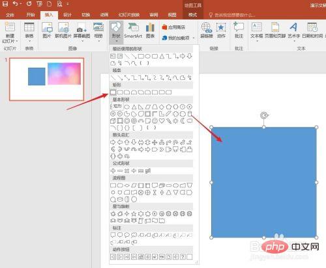Pick the smiley face shape
Screen dimensions: 326x268
[155, 121]
